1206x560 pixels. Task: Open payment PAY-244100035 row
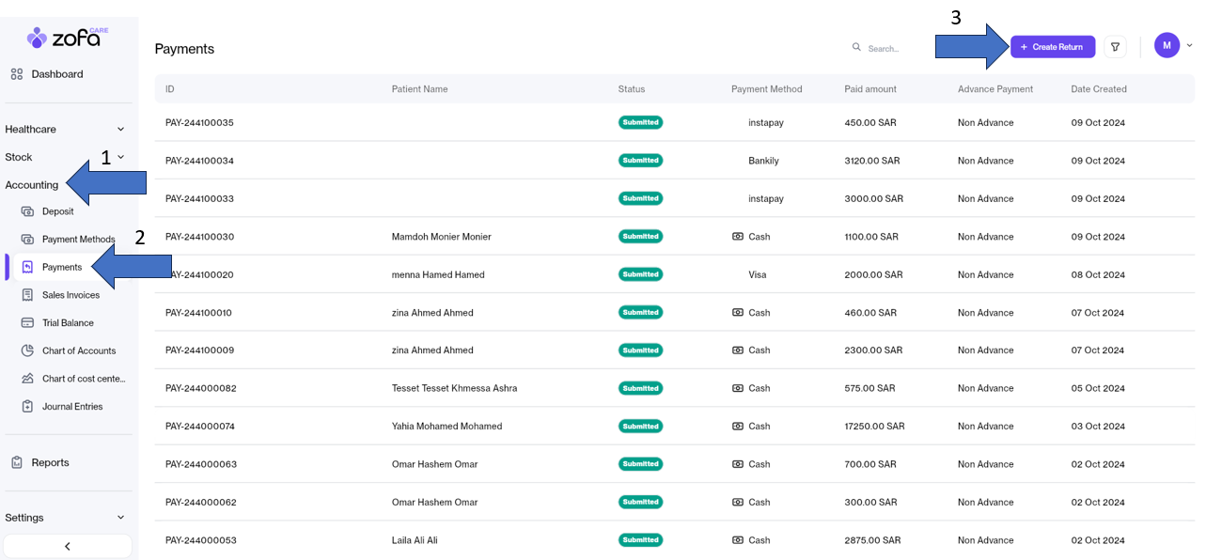(199, 123)
